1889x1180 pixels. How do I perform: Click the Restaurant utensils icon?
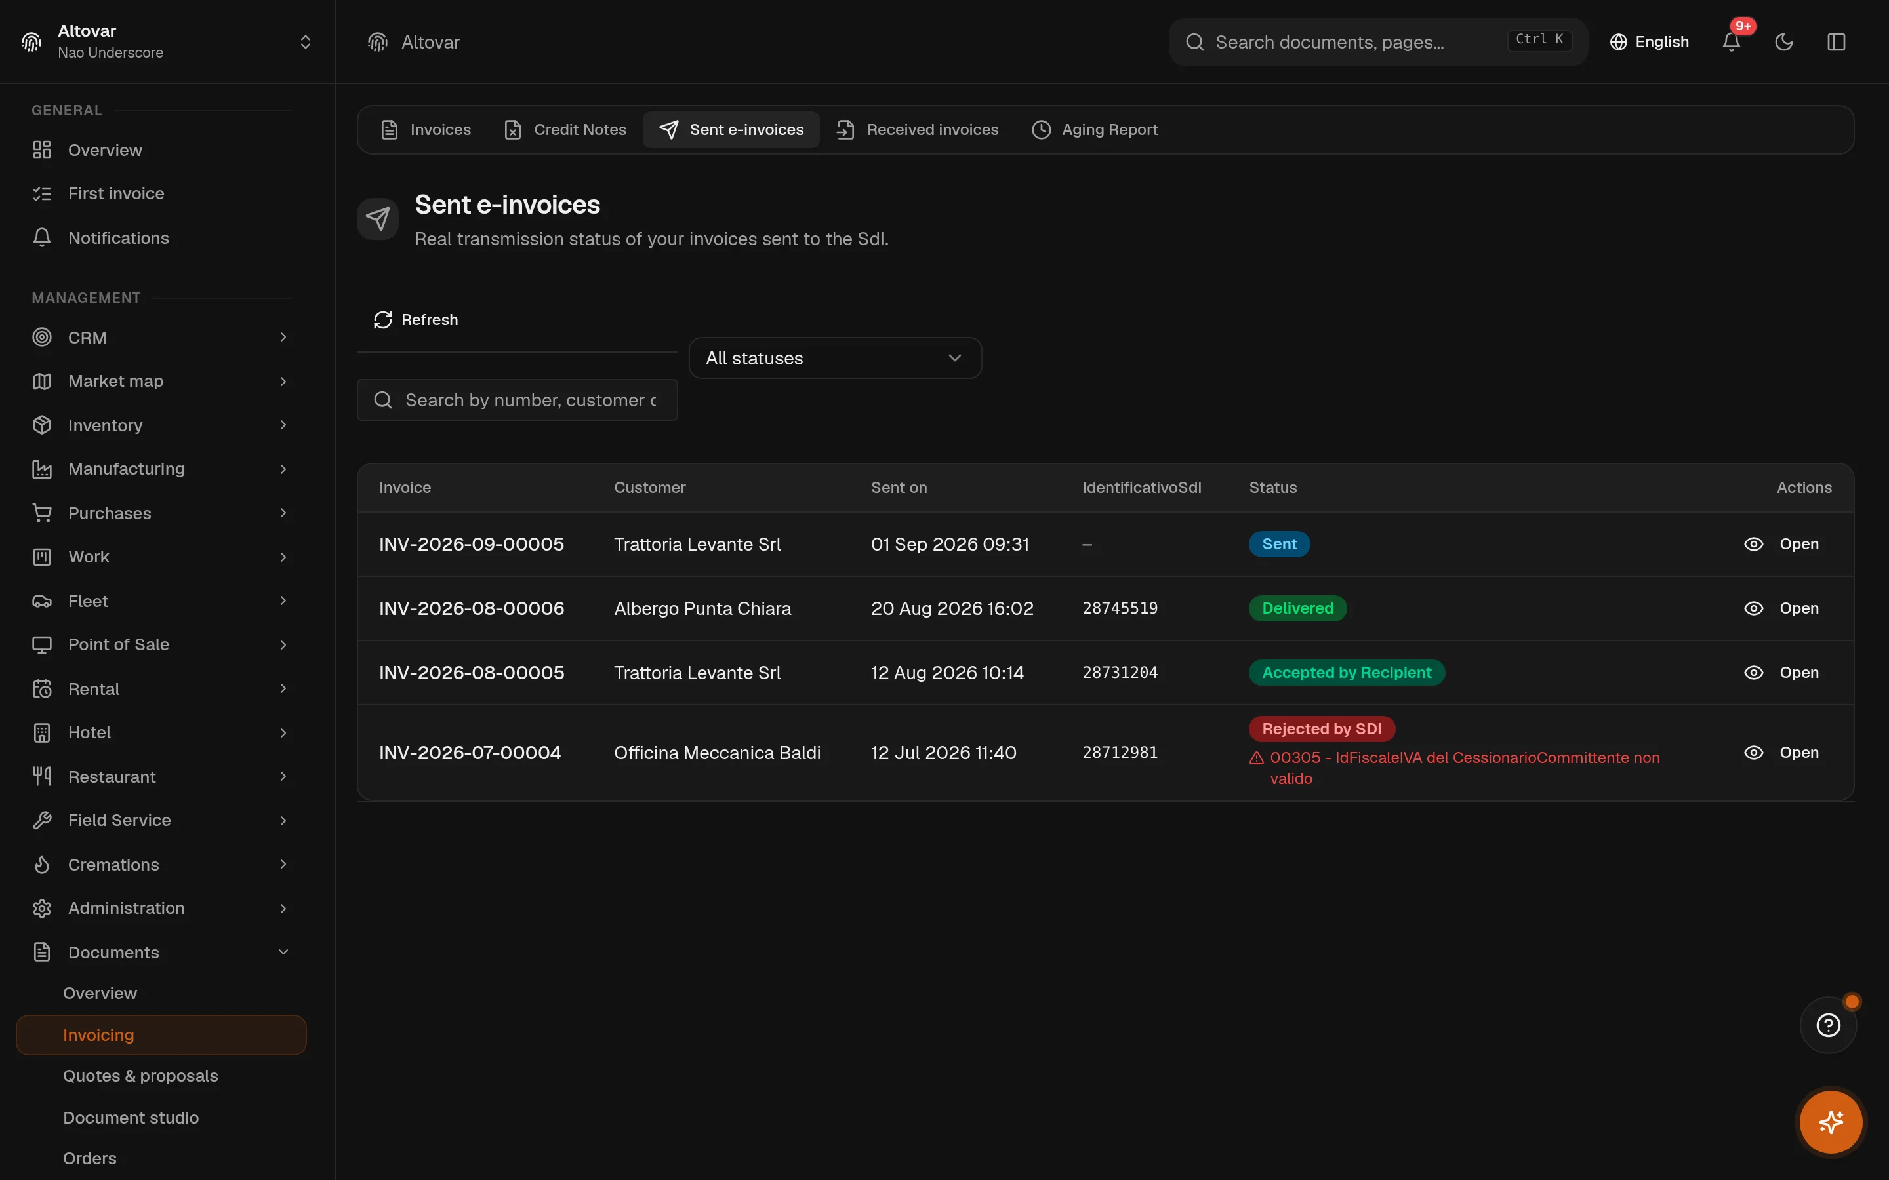(42, 777)
